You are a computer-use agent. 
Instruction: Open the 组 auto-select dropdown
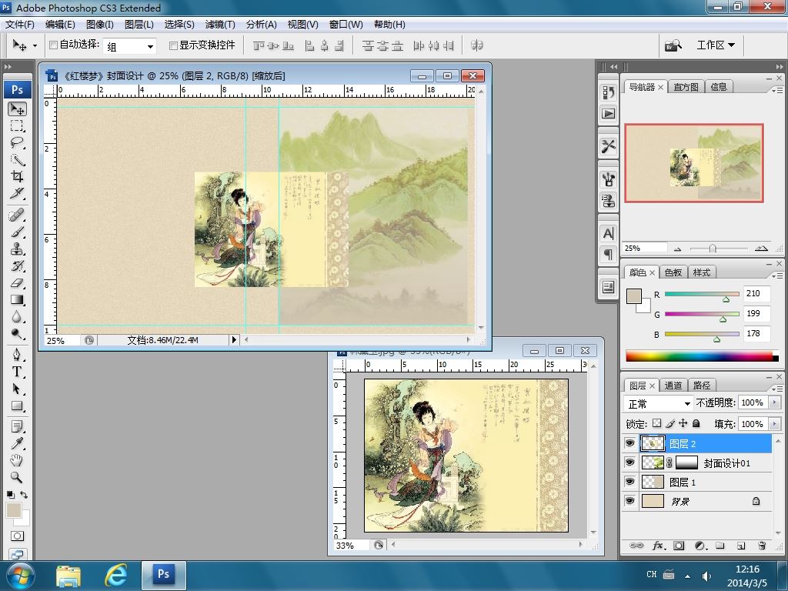(129, 46)
